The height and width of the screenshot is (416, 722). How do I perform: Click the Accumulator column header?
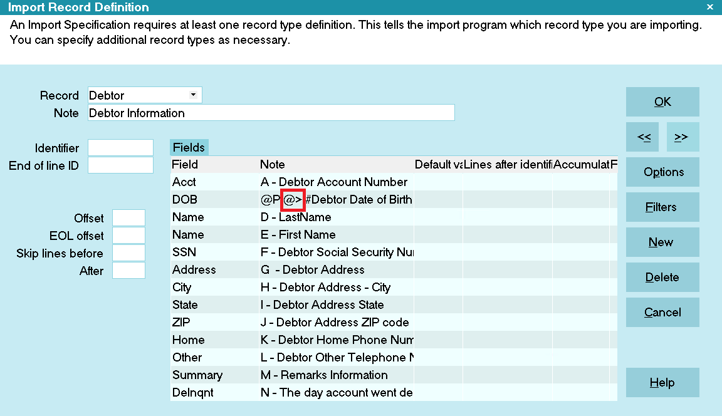pyautogui.click(x=581, y=164)
